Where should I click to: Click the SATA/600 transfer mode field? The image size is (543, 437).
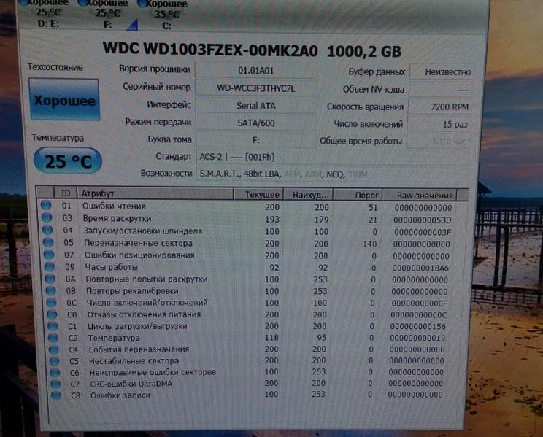click(x=256, y=123)
